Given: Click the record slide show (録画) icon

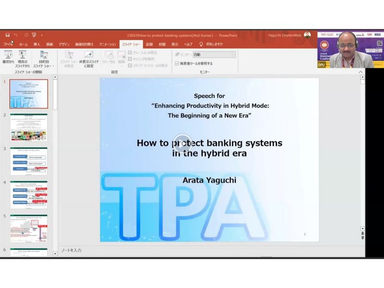Looking at the screenshot, I should click(121, 58).
